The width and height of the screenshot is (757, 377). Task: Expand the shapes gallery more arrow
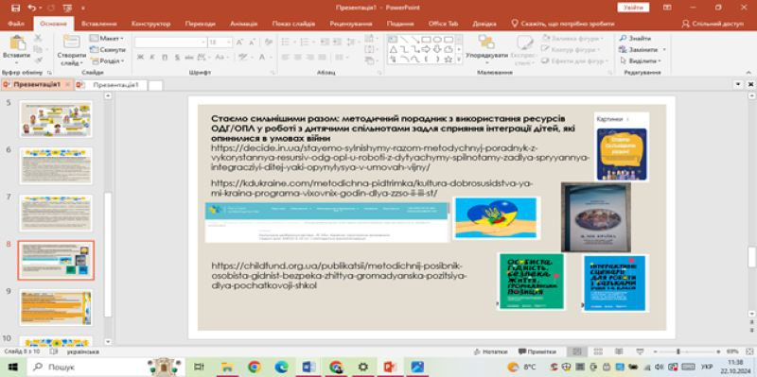pos(459,60)
